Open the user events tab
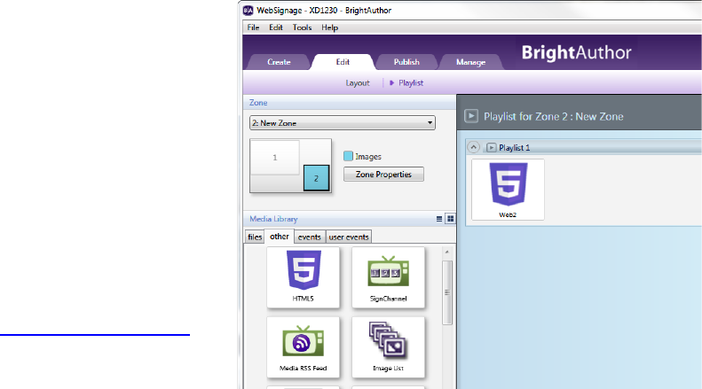This screenshot has width=702, height=389. (349, 237)
